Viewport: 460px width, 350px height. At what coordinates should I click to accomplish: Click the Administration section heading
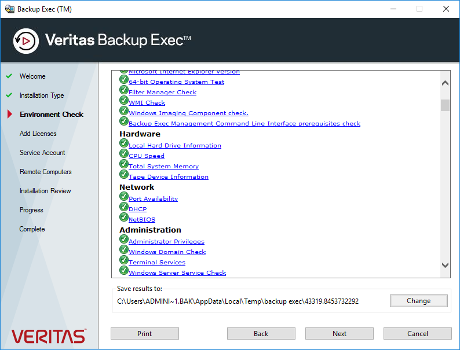[x=150, y=230]
